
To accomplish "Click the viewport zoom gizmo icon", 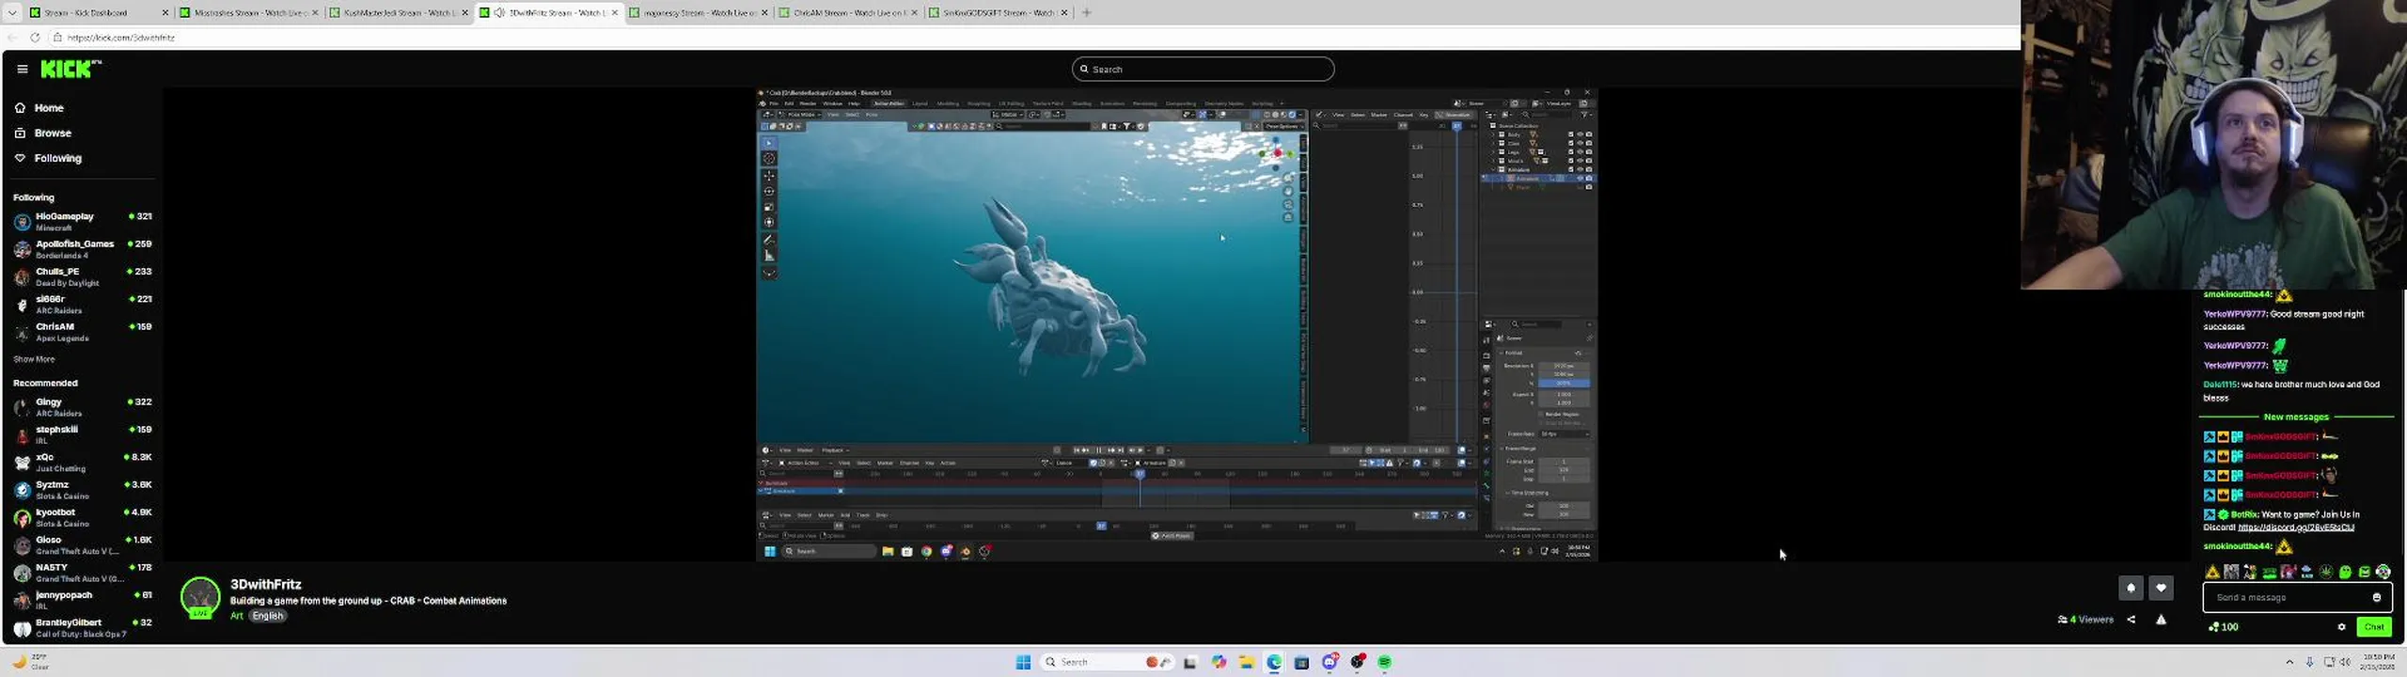I will 1288,178.
